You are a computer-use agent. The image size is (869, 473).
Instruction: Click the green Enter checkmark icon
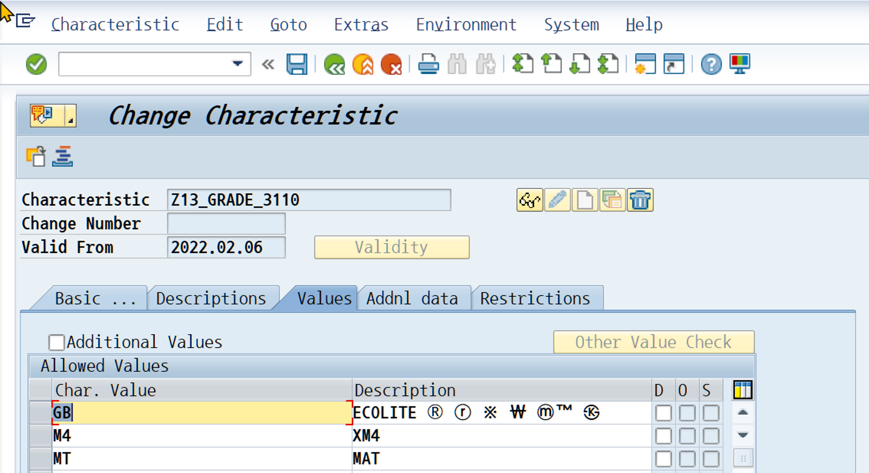click(36, 64)
